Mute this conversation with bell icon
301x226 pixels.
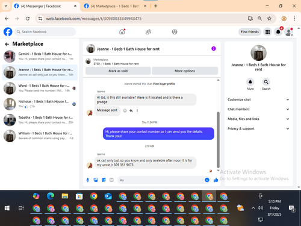(x=250, y=82)
